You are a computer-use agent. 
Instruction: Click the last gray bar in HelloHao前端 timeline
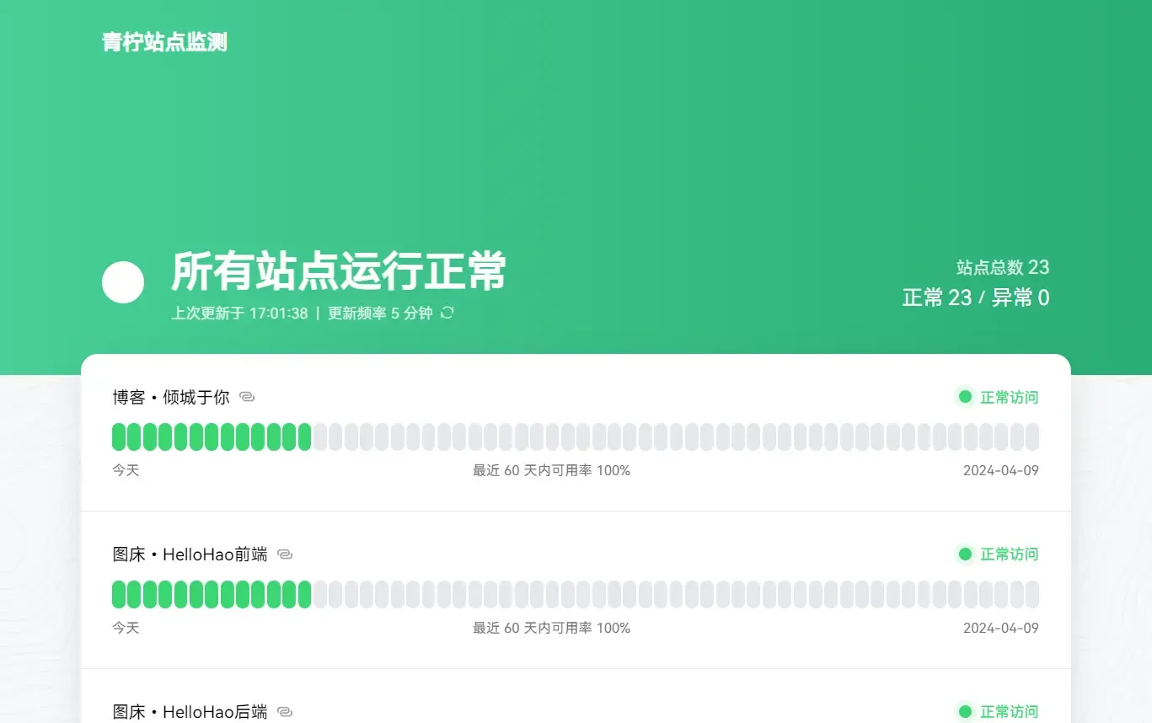(x=1032, y=594)
